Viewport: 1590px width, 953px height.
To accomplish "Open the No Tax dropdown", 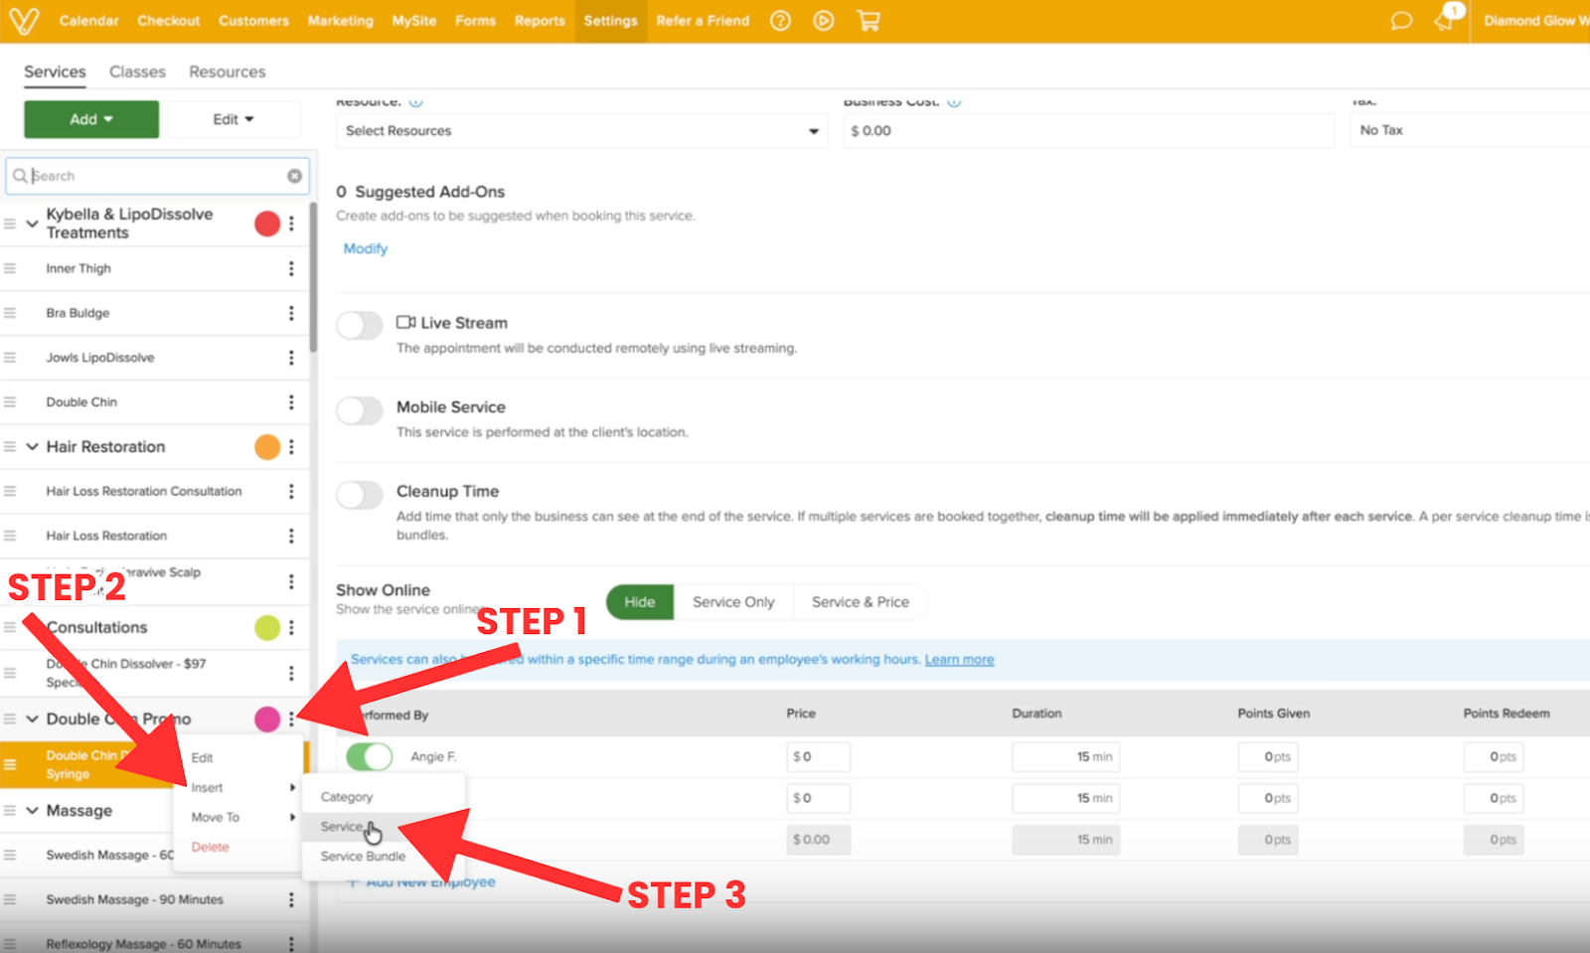I will click(1470, 130).
